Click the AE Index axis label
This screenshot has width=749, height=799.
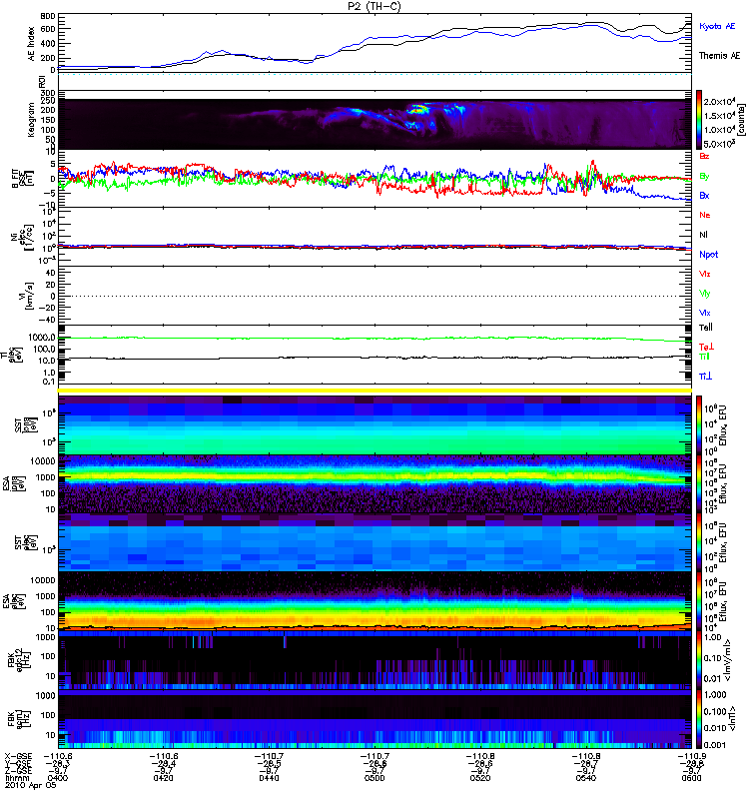point(32,44)
